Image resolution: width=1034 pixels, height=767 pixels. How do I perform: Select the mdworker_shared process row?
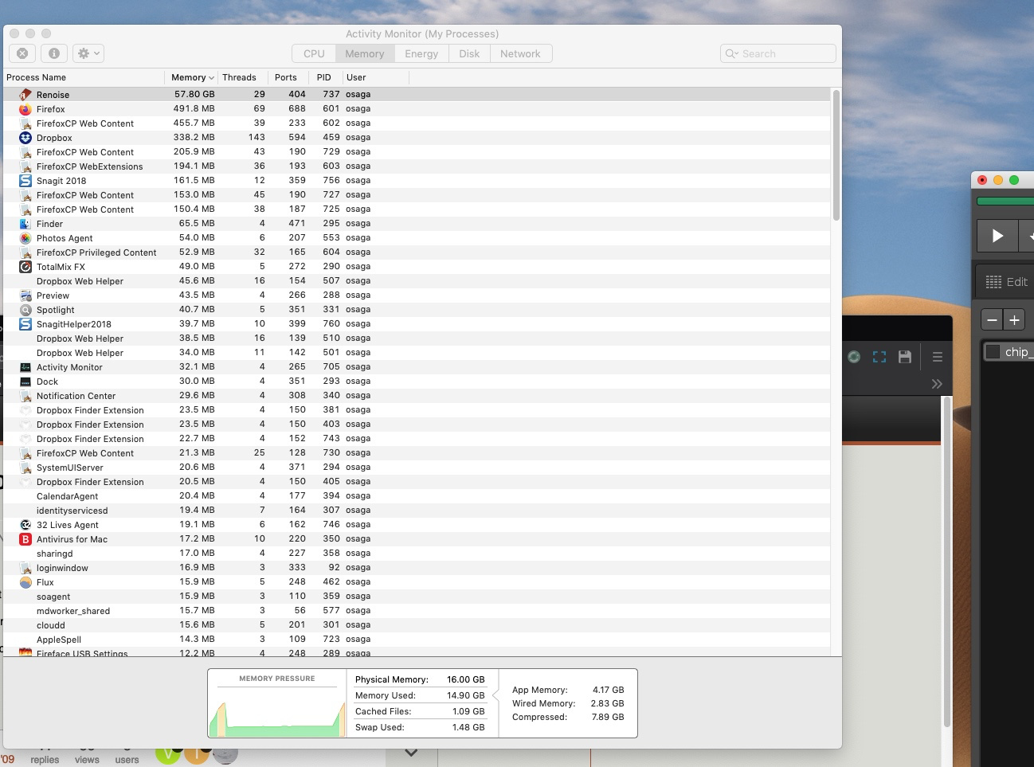(417, 611)
